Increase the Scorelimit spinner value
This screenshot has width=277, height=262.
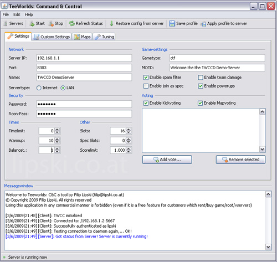point(129,148)
